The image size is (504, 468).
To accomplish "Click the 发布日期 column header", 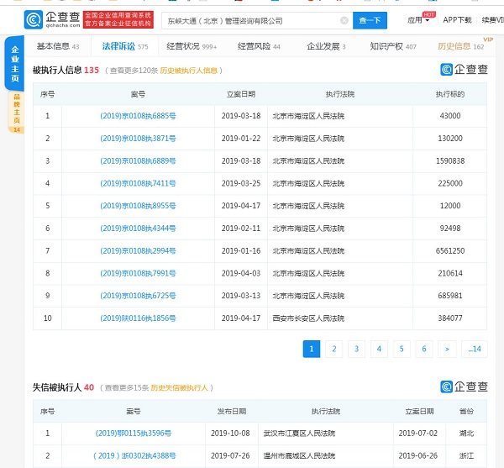I will [x=232, y=411].
